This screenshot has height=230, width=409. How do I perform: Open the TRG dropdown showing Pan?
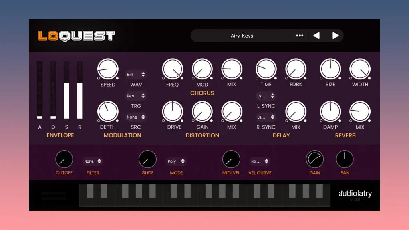point(136,96)
